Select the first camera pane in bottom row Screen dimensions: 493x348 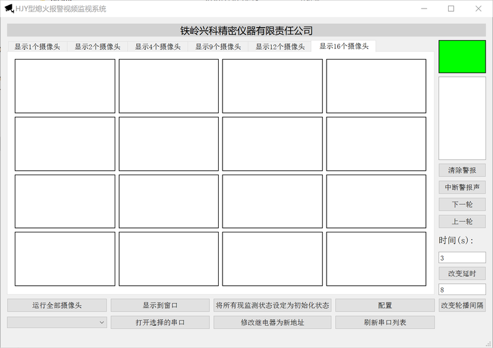click(x=65, y=259)
